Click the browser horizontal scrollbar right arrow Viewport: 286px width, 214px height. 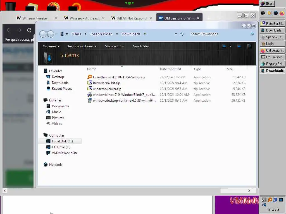249,191
